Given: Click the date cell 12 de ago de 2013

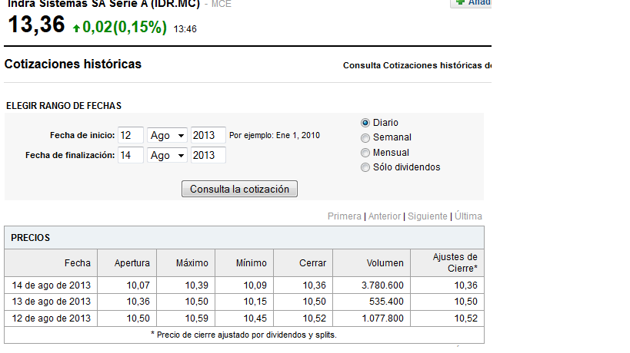Looking at the screenshot, I should (51, 318).
